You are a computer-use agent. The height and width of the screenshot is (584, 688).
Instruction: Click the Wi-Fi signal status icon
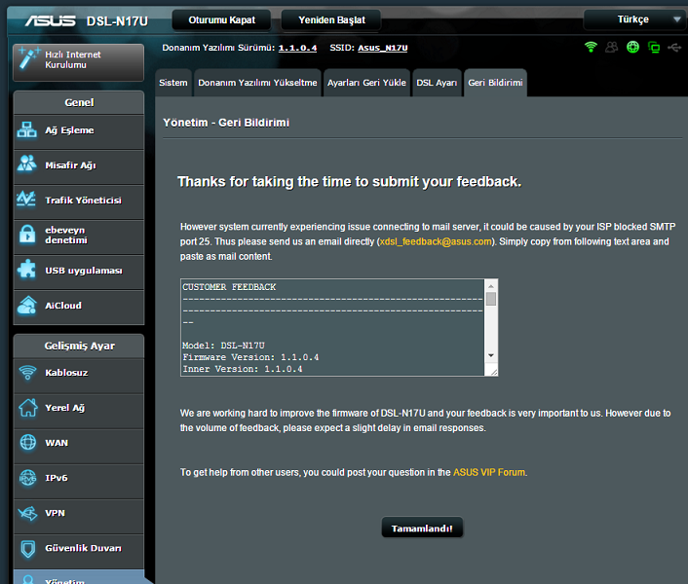pos(591,47)
